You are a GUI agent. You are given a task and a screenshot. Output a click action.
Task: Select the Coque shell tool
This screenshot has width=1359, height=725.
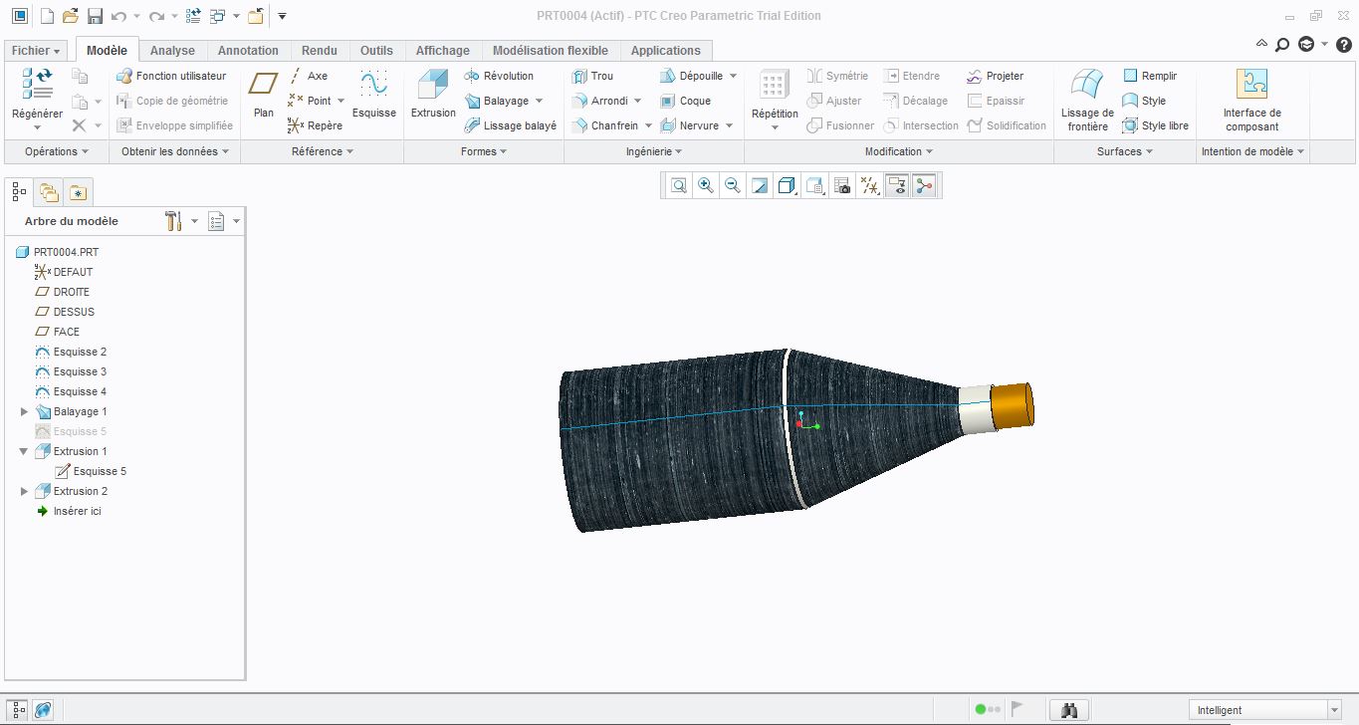pos(685,101)
